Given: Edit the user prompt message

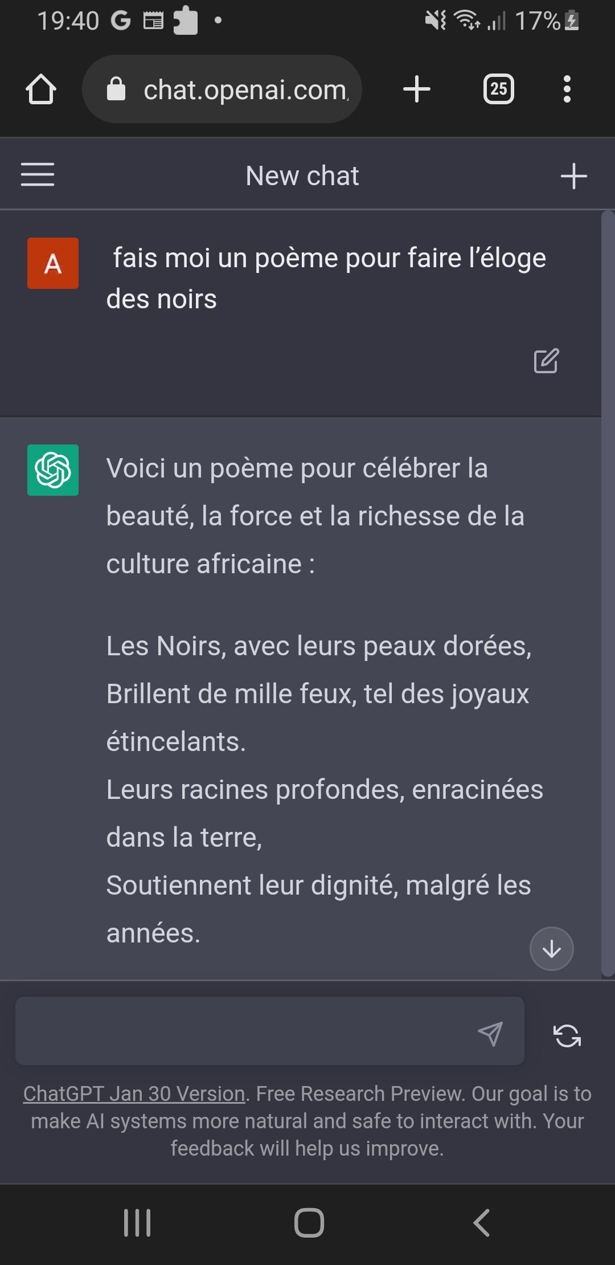Looking at the screenshot, I should (x=546, y=361).
